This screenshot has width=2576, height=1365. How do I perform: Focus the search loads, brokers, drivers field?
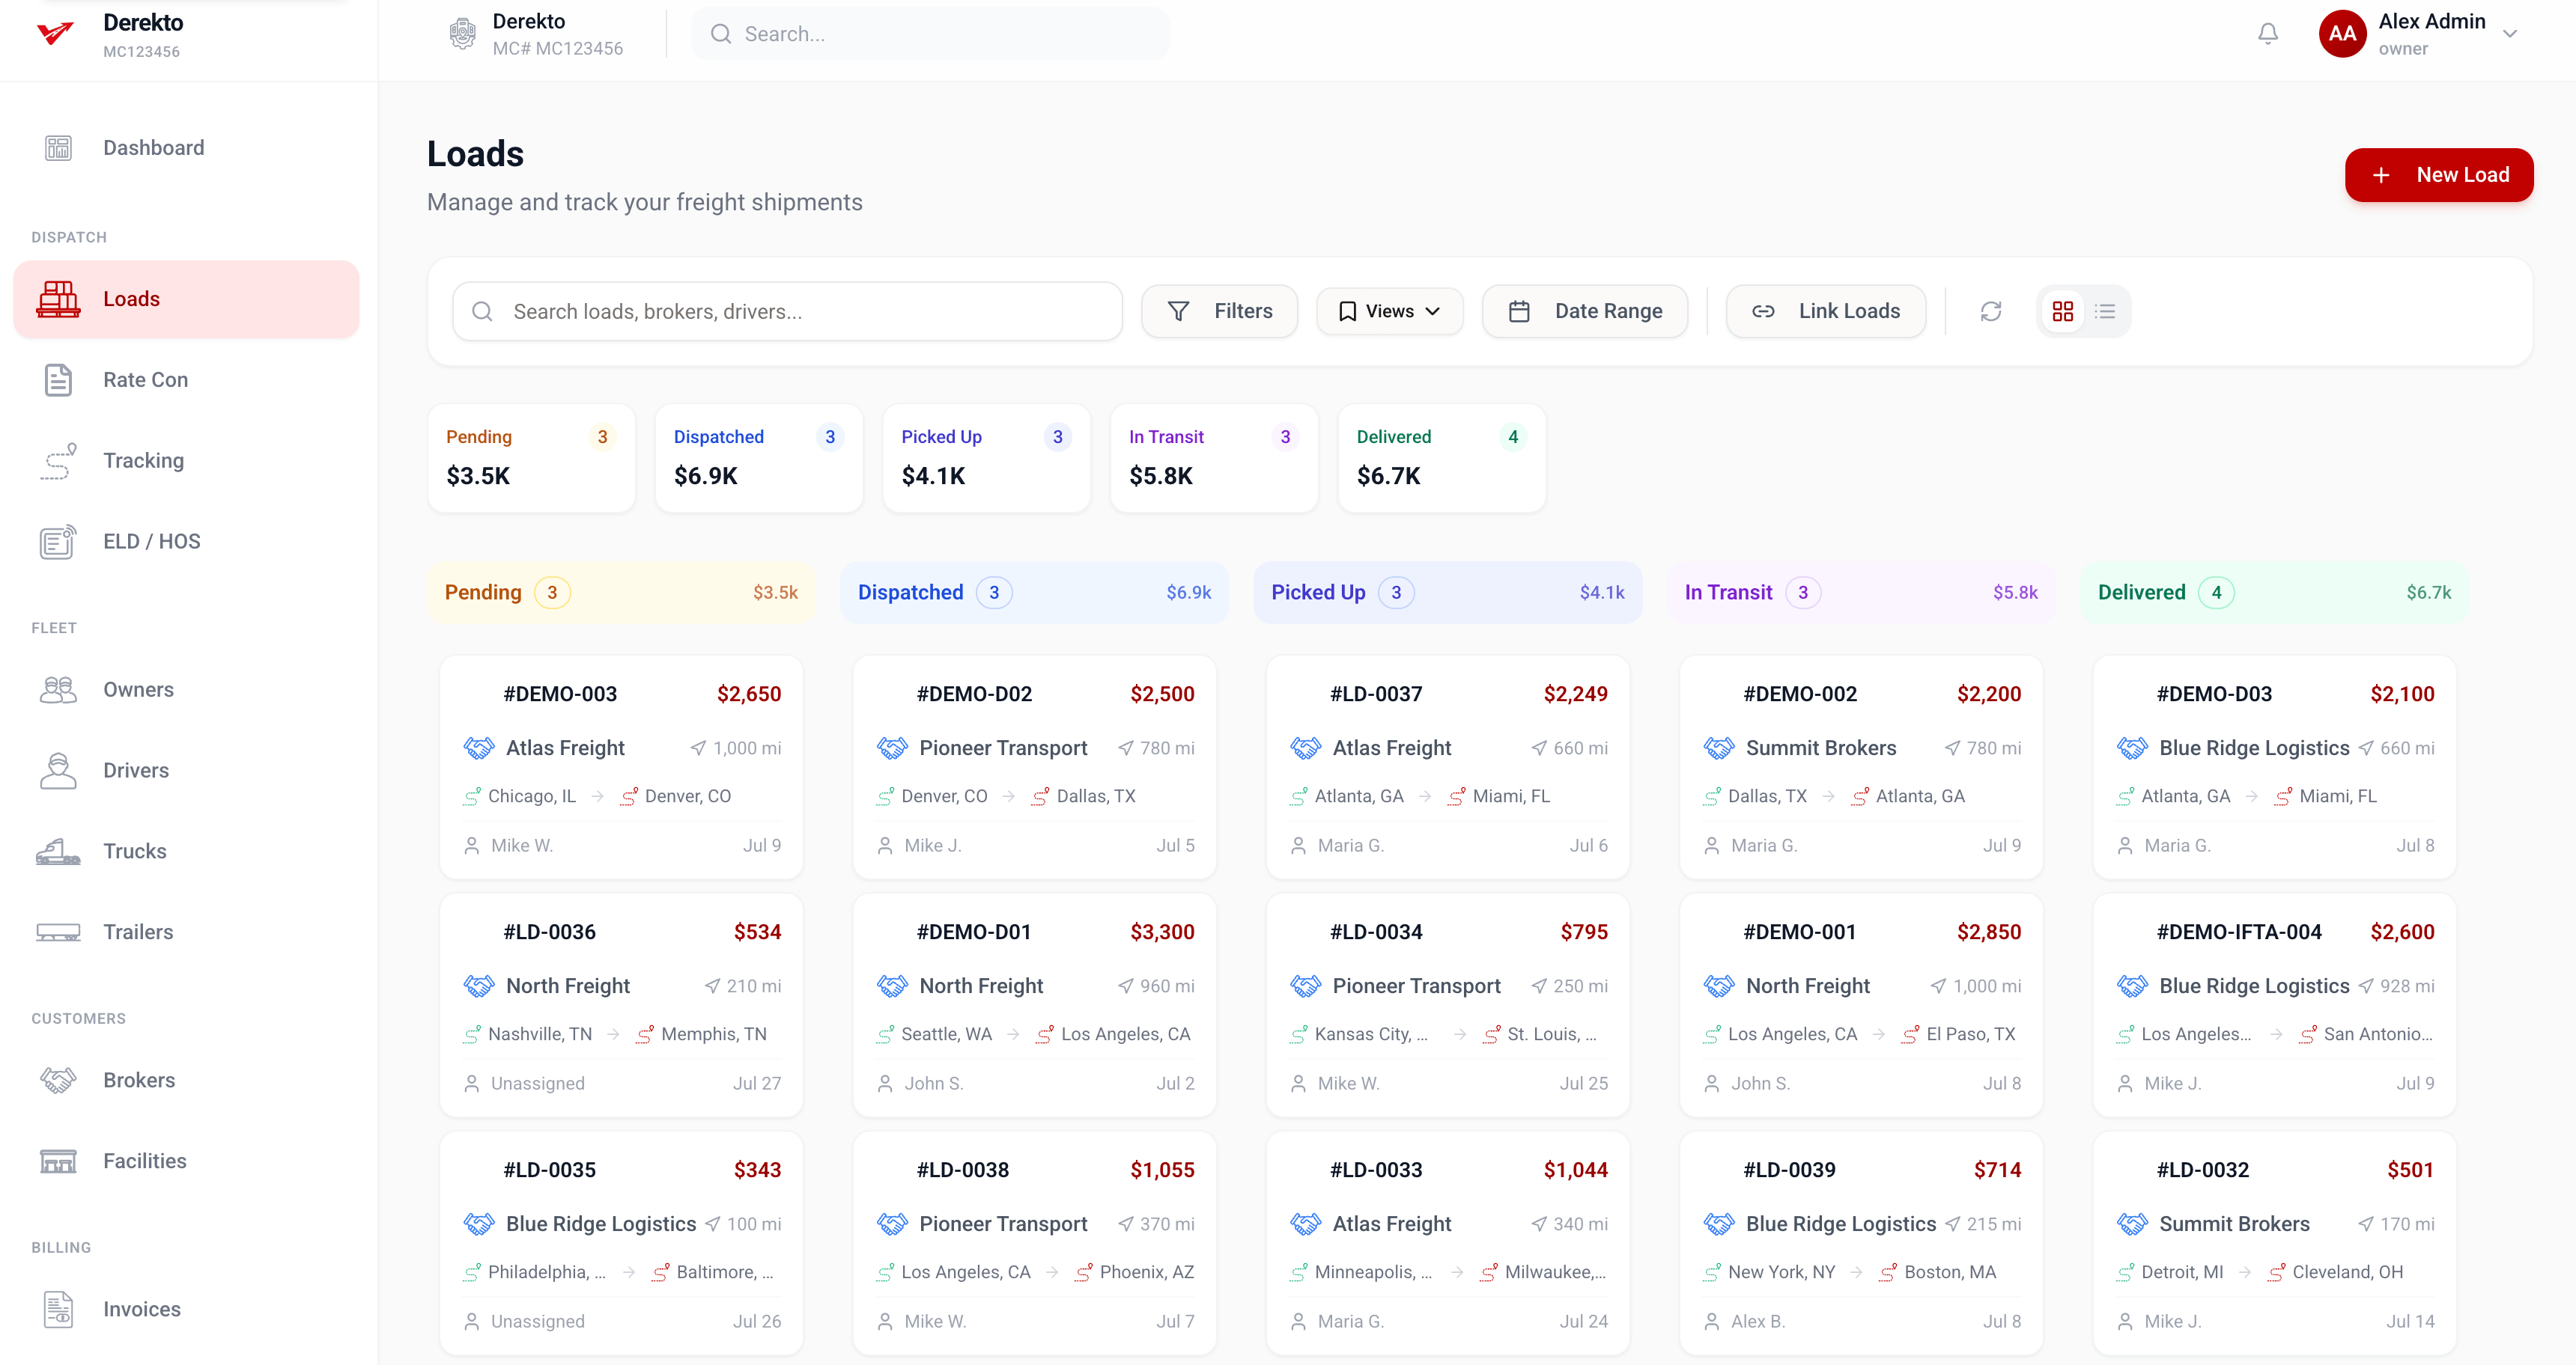[787, 312]
